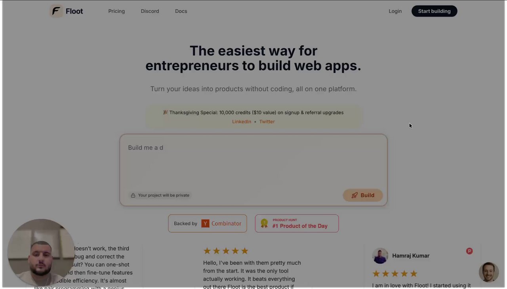Go to Docs in the navigation
507x289 pixels.
pos(181,11)
